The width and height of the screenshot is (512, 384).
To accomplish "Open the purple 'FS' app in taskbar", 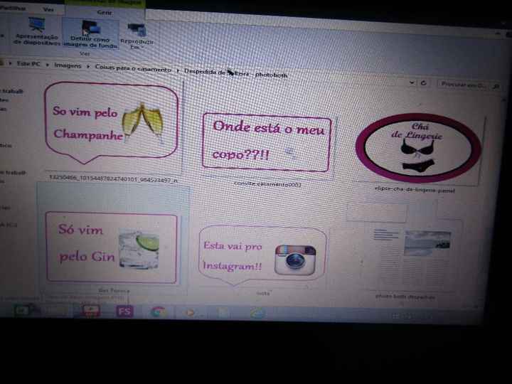I will 124,311.
